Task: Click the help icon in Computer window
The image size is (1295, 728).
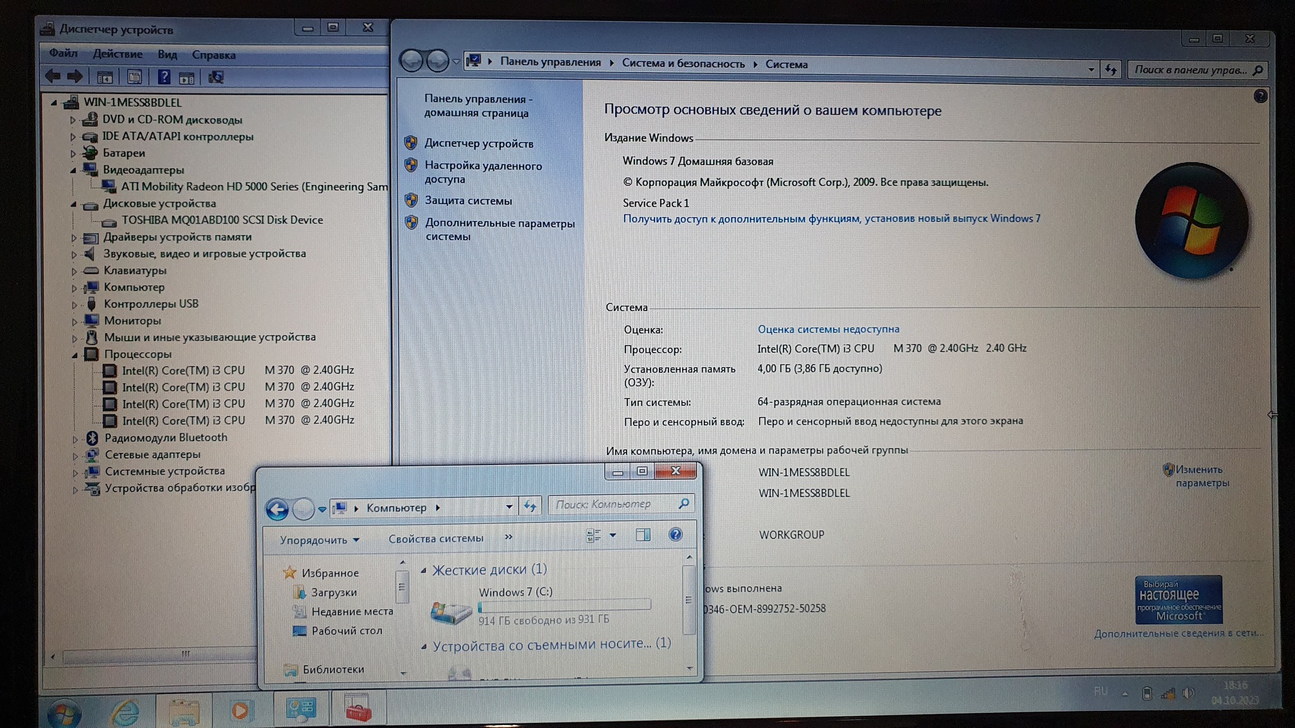Action: click(x=675, y=535)
